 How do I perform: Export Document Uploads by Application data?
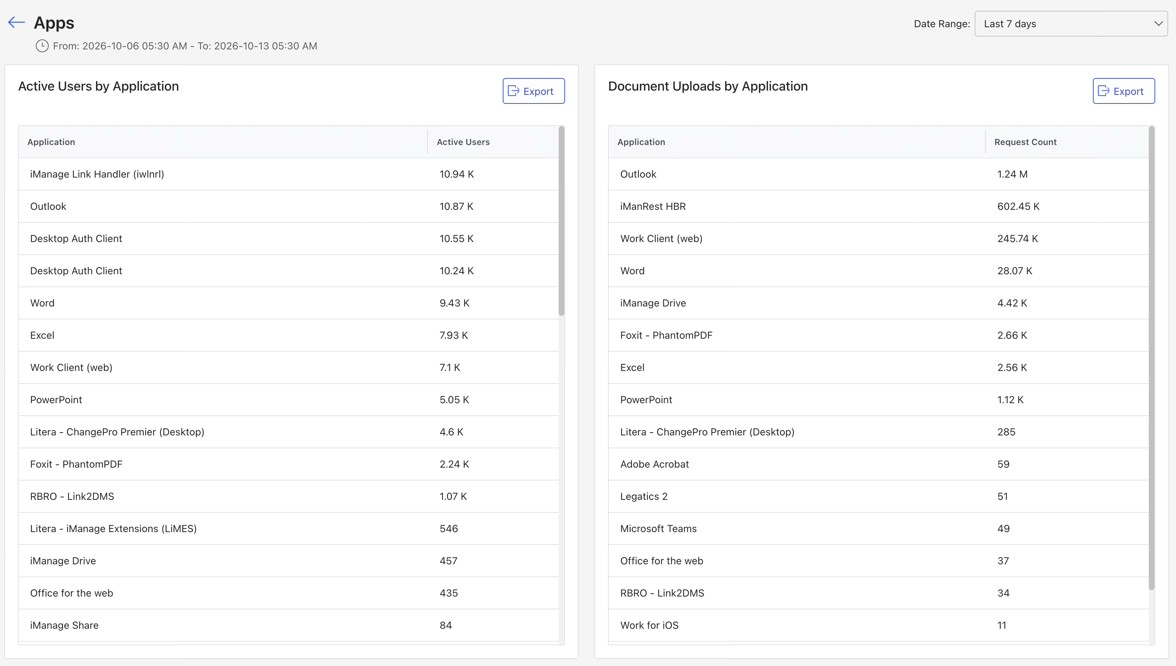tap(1123, 91)
